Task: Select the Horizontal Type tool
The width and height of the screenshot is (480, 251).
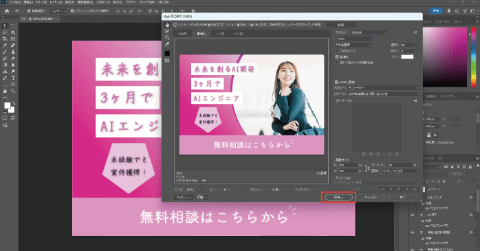Action: [13, 78]
